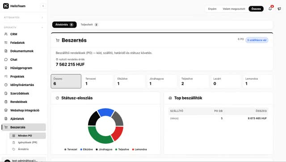Click the Top beszállítók header icon
Viewport: 286px width, 162px height.
tap(170, 98)
